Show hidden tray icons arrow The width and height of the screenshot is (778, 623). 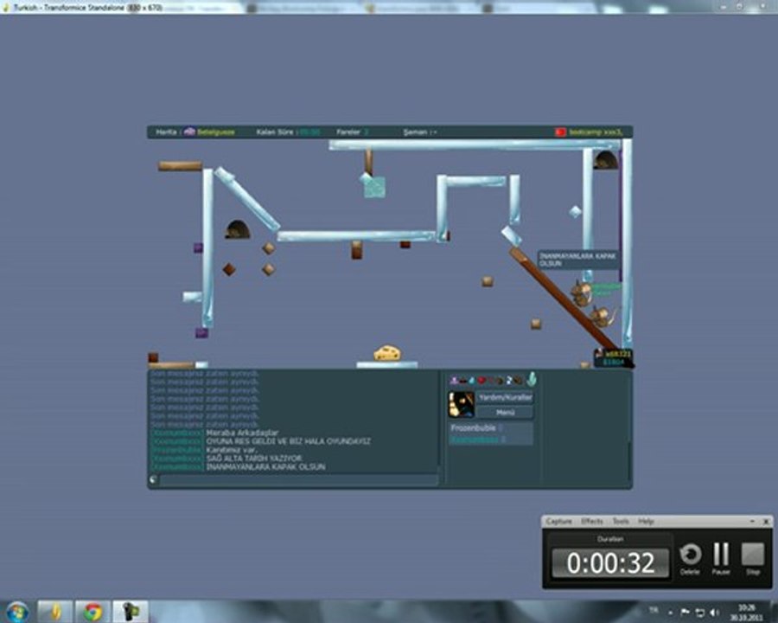tap(670, 613)
